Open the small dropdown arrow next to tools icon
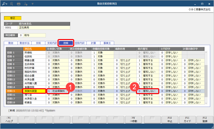The image size is (214, 129). [32, 4]
